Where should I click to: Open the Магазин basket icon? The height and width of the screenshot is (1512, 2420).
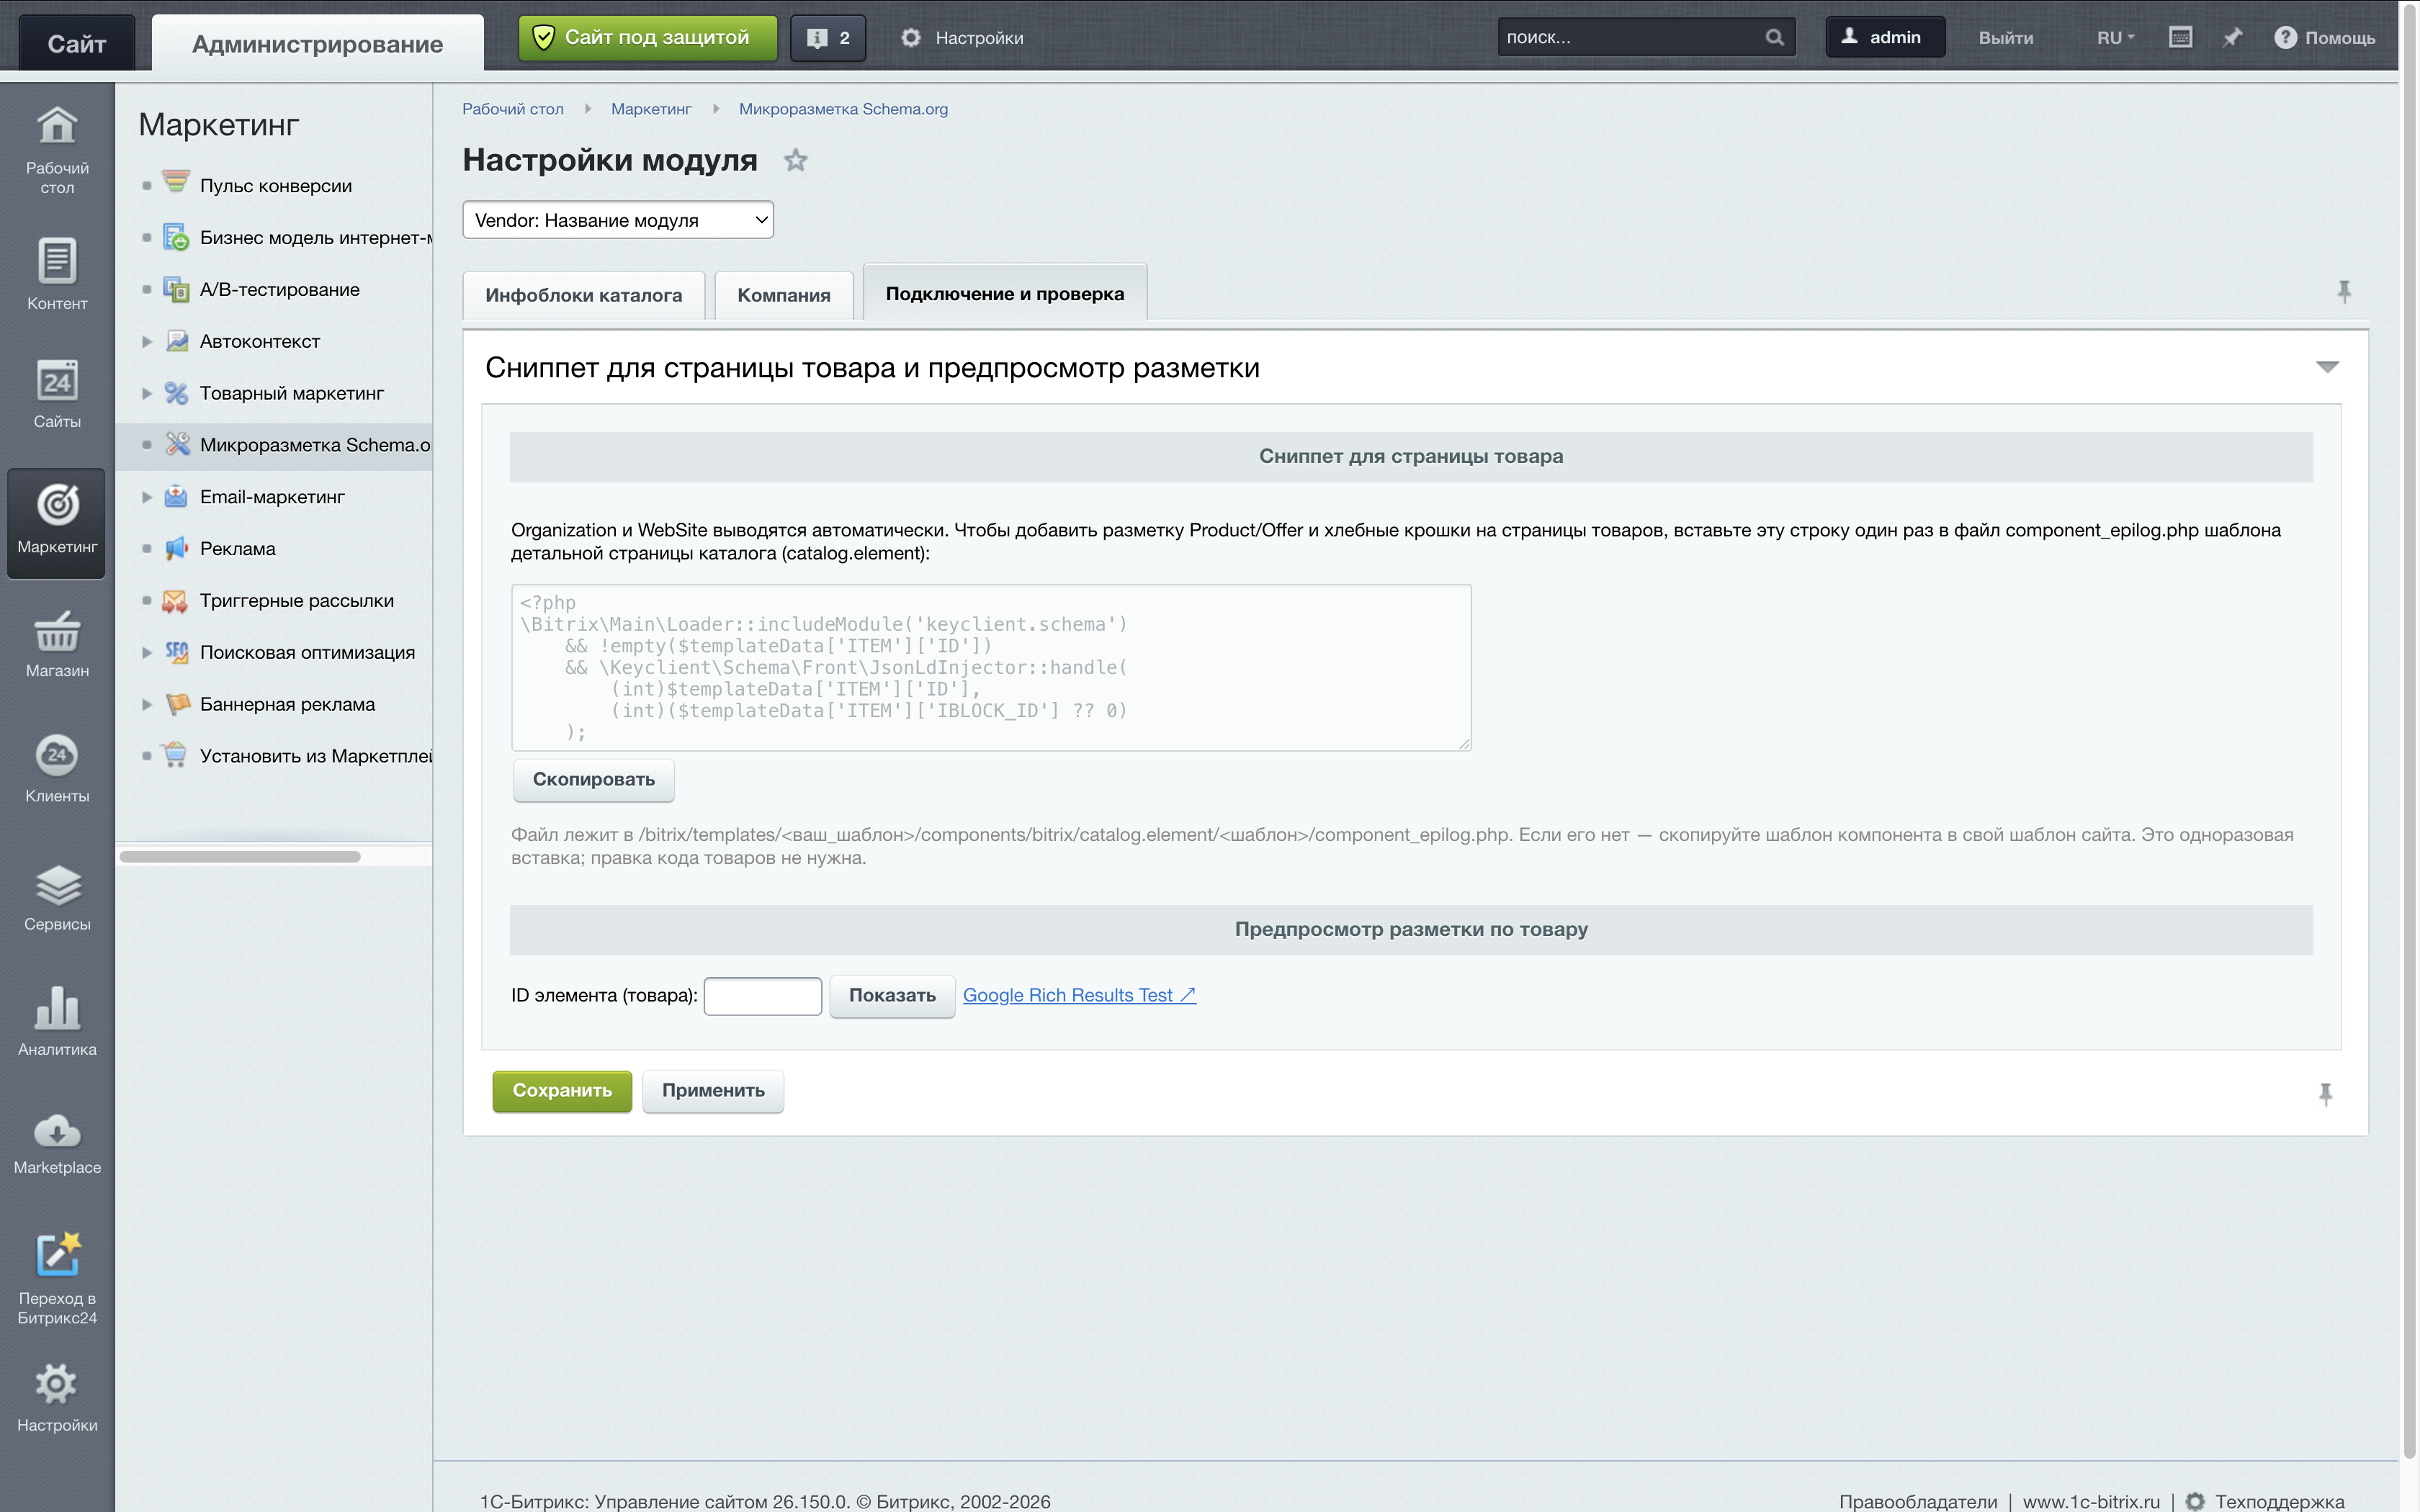(57, 632)
